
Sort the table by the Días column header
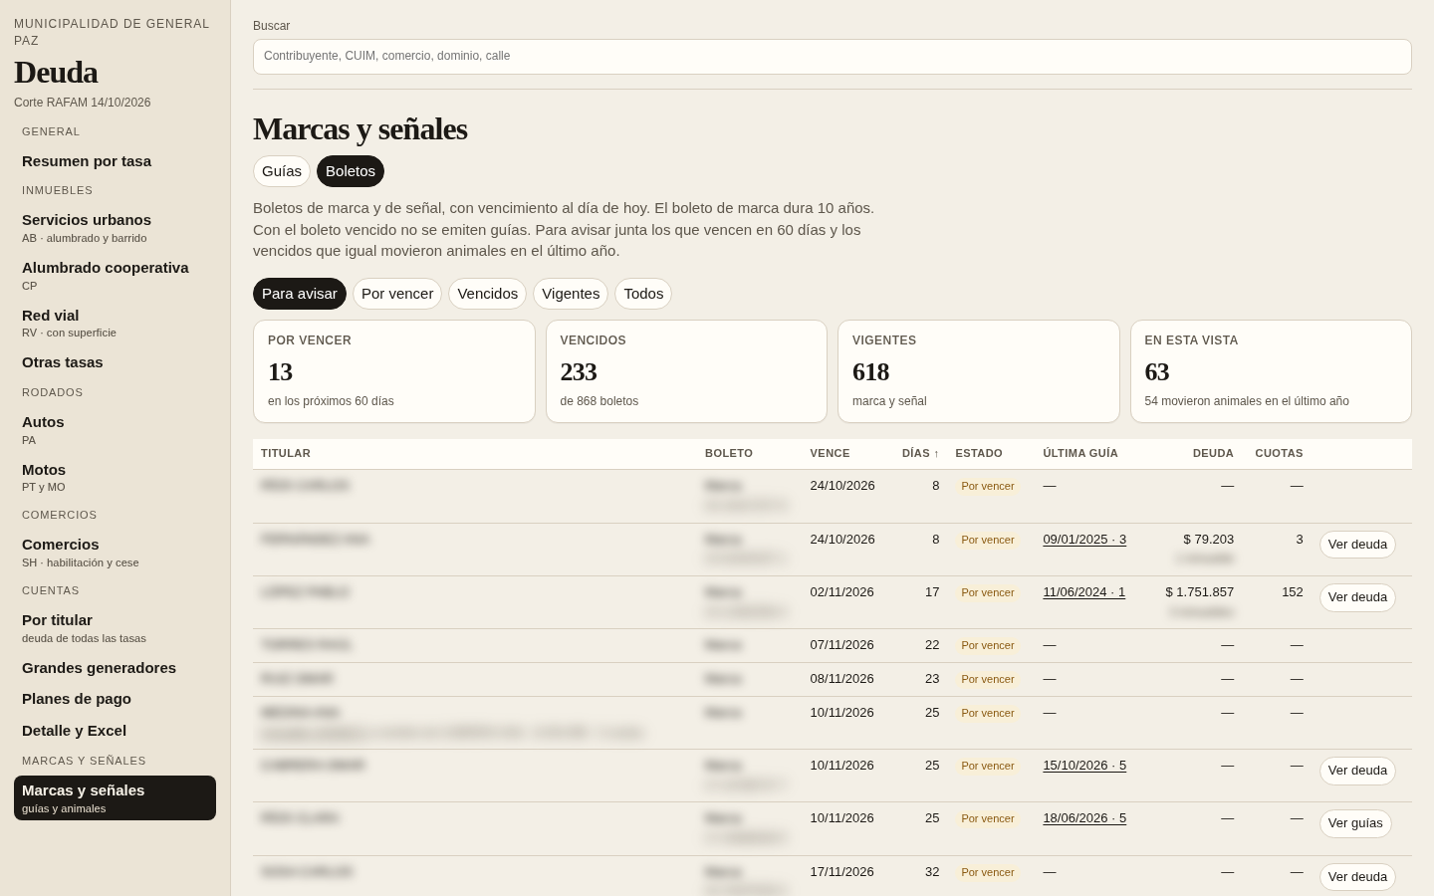[920, 453]
